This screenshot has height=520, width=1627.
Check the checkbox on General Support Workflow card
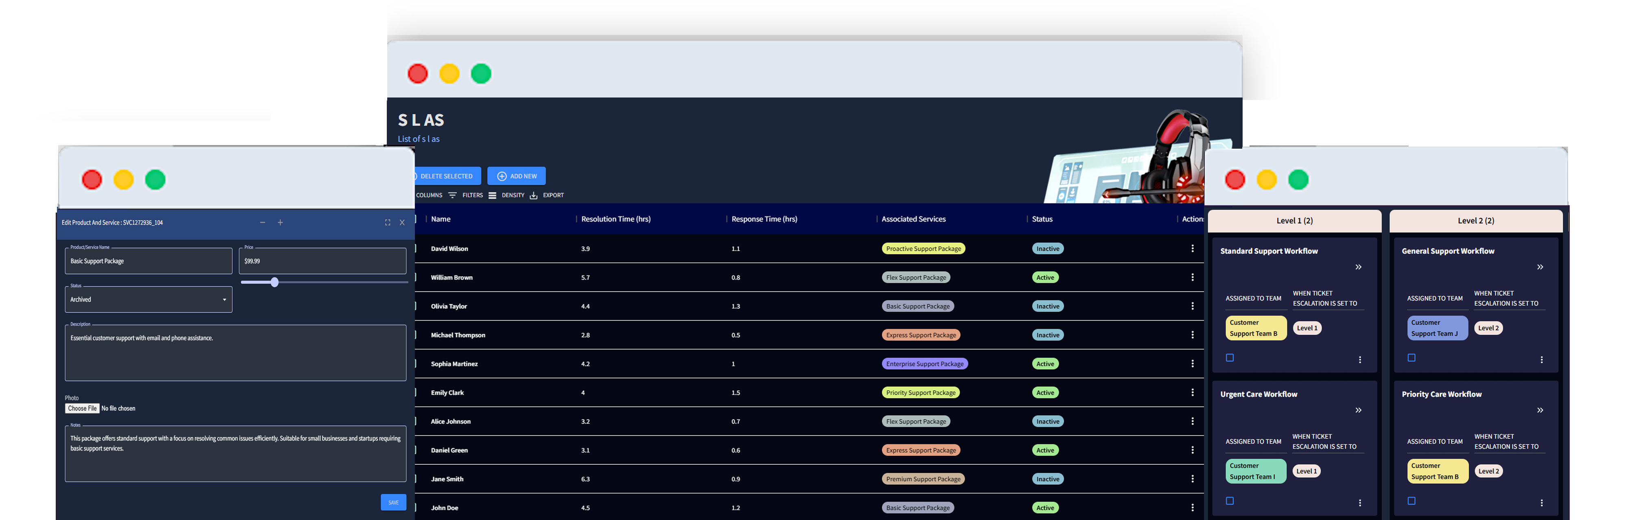click(x=1411, y=357)
